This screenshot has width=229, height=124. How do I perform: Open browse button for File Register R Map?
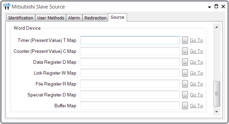[185, 84]
